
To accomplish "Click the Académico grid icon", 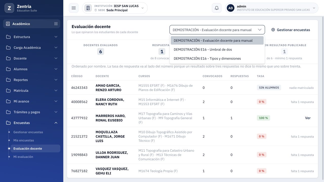I will point(56,24).
